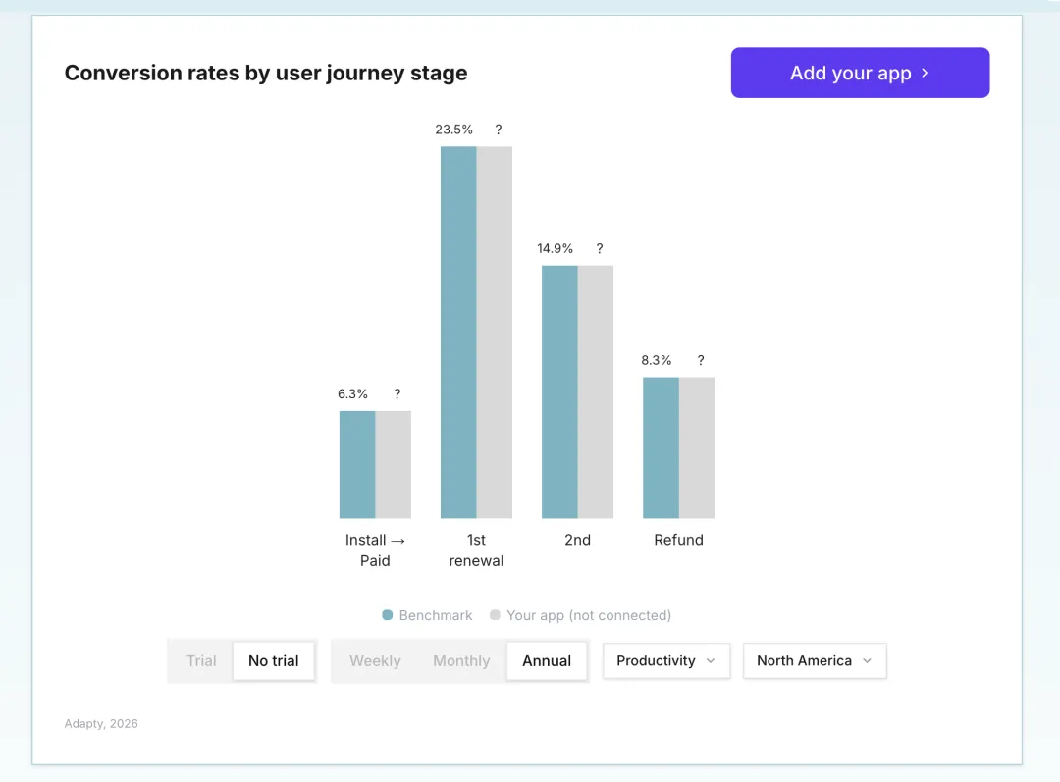
Task: Select the Trial toggle option
Action: click(201, 660)
